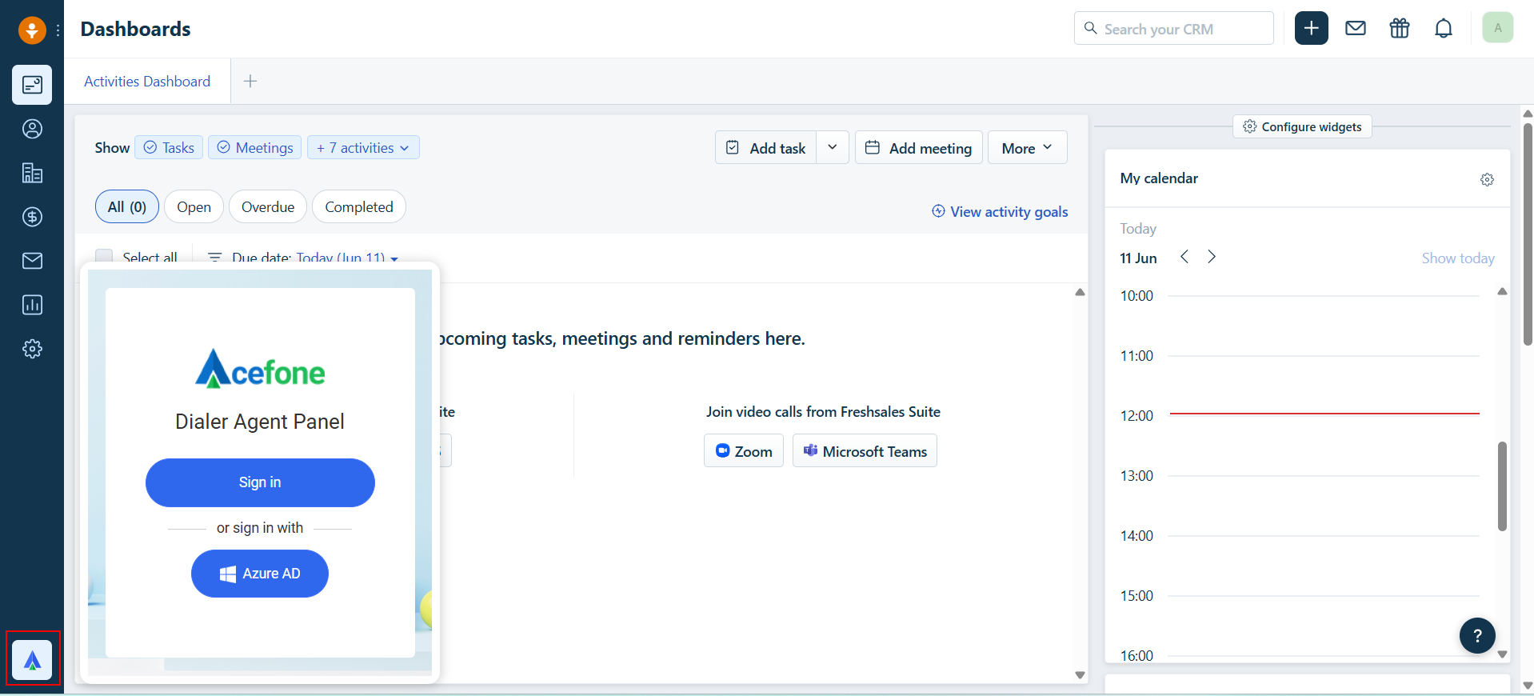Open the help question mark button
The width and height of the screenshot is (1534, 696).
coord(1477,636)
